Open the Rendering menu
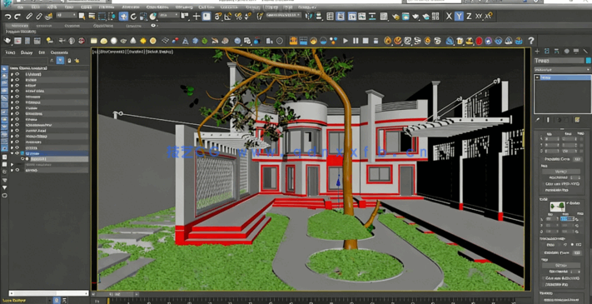The height and width of the screenshot is (304, 592). 185,7
